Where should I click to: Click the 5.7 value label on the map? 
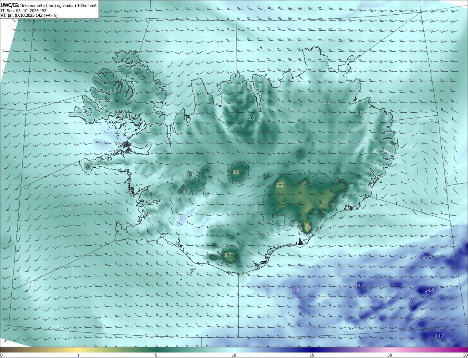click(88, 167)
